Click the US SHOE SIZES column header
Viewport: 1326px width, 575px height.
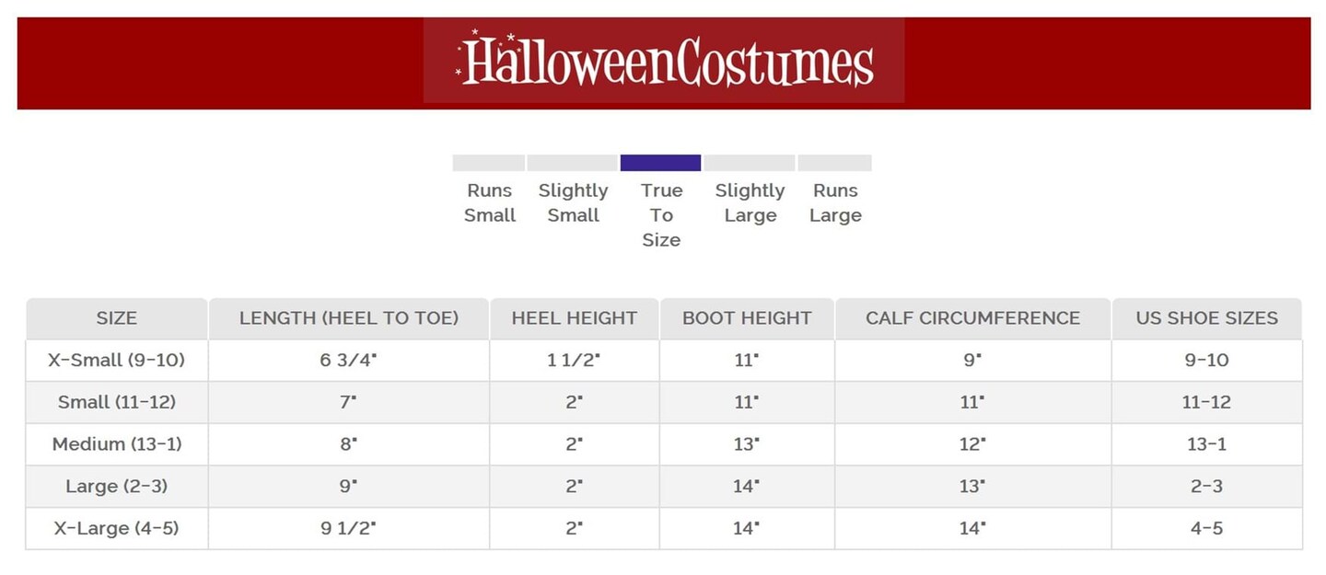(1206, 318)
